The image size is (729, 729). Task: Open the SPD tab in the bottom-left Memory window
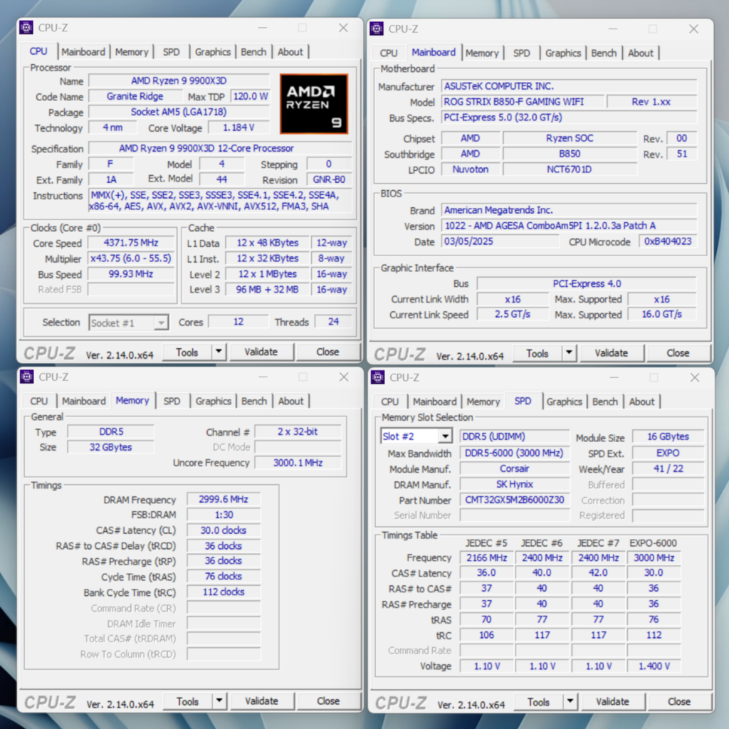[x=172, y=402]
